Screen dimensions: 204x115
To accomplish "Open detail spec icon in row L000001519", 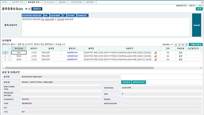I will tap(156, 52).
